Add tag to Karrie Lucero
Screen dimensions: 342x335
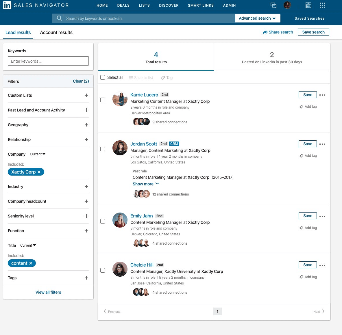pos(308,107)
